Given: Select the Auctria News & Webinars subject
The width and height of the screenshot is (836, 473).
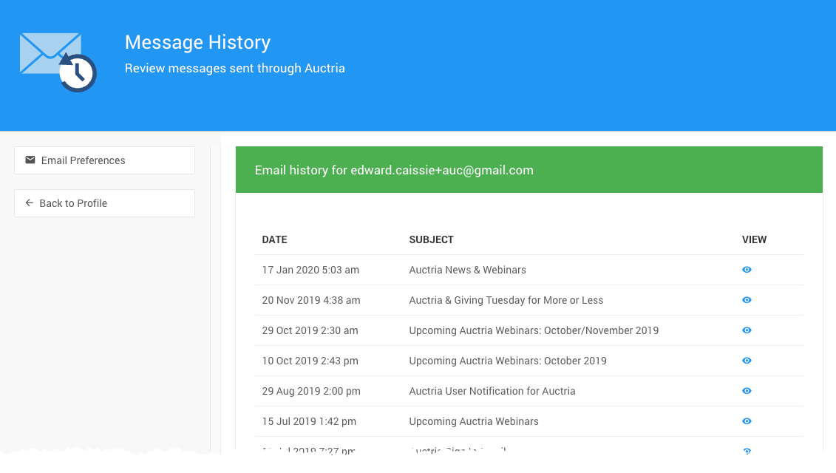Looking at the screenshot, I should (x=467, y=270).
